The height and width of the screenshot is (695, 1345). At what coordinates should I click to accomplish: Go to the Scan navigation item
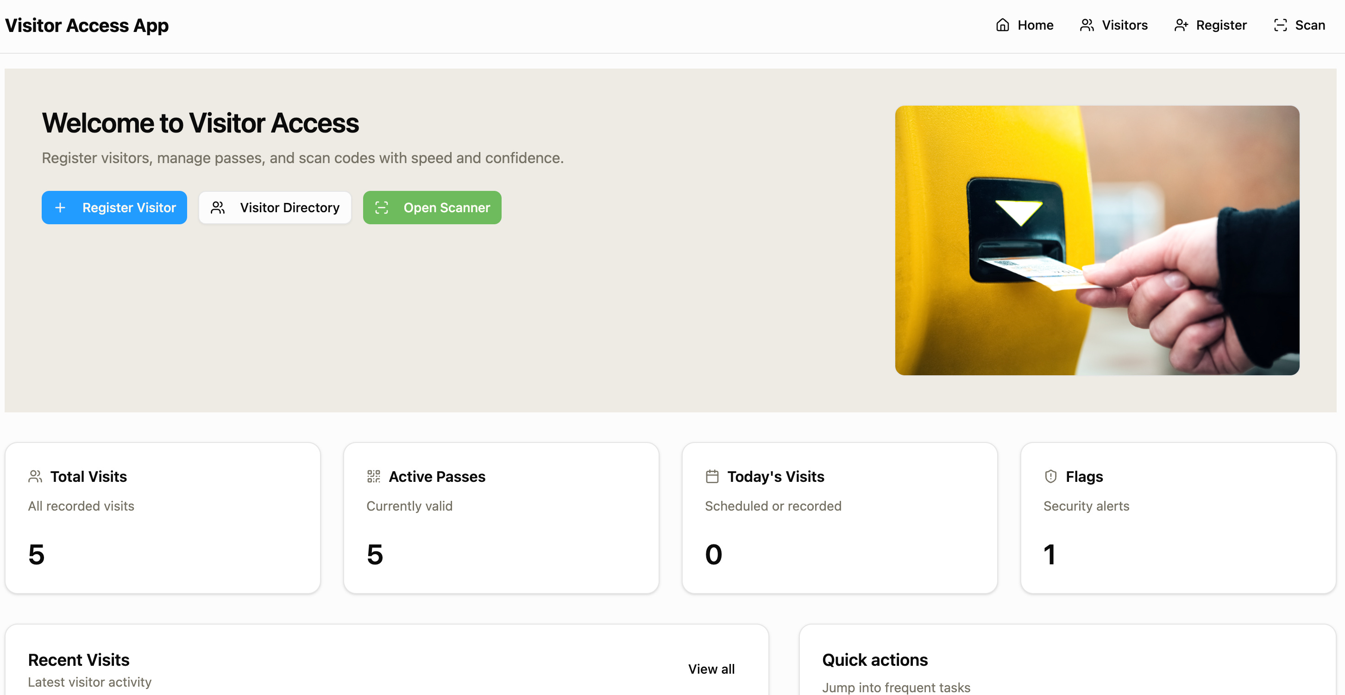click(1309, 25)
